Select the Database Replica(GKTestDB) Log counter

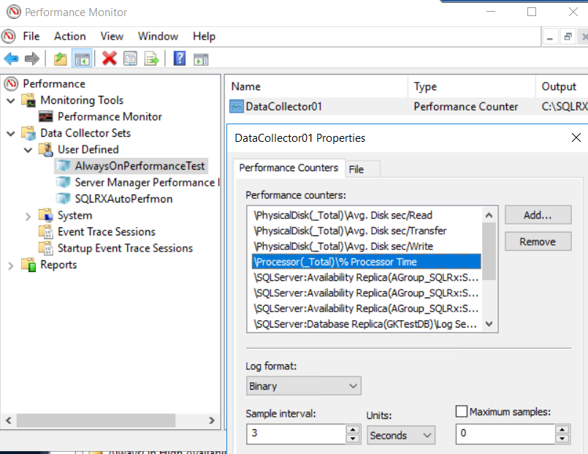[367, 324]
